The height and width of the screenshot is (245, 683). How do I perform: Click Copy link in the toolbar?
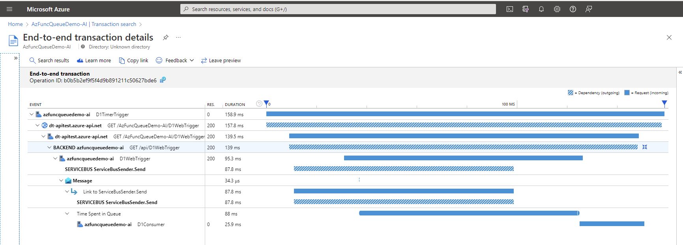tap(134, 60)
